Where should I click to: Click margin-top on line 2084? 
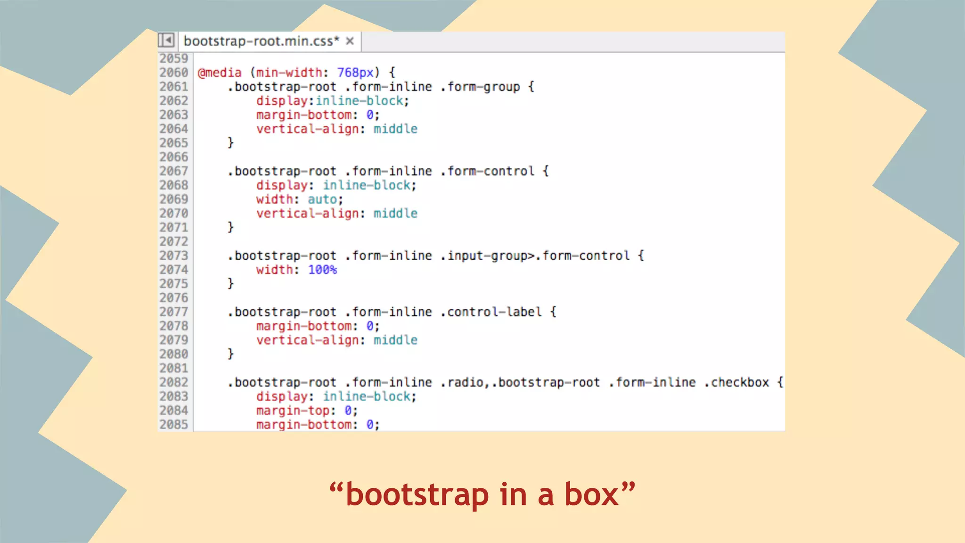(x=293, y=411)
